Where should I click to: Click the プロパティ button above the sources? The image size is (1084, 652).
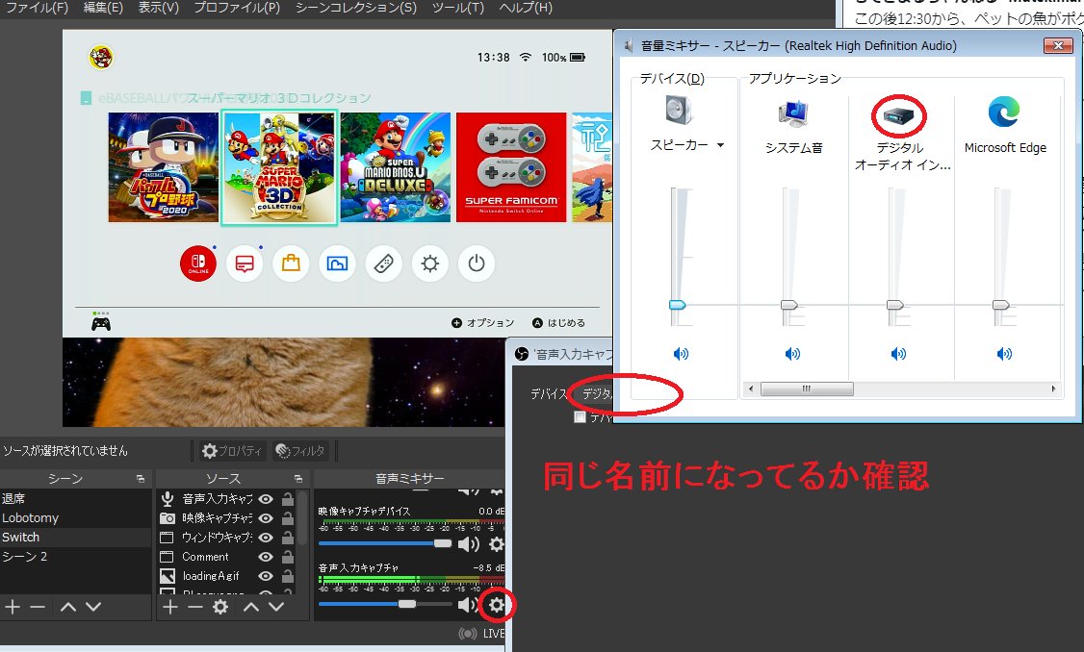click(232, 451)
